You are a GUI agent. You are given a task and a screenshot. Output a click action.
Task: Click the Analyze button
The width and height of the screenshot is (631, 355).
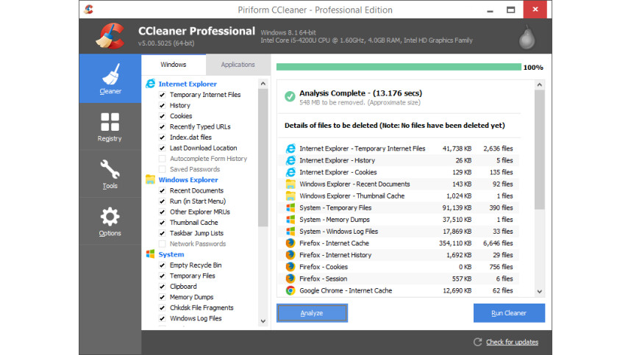click(312, 313)
